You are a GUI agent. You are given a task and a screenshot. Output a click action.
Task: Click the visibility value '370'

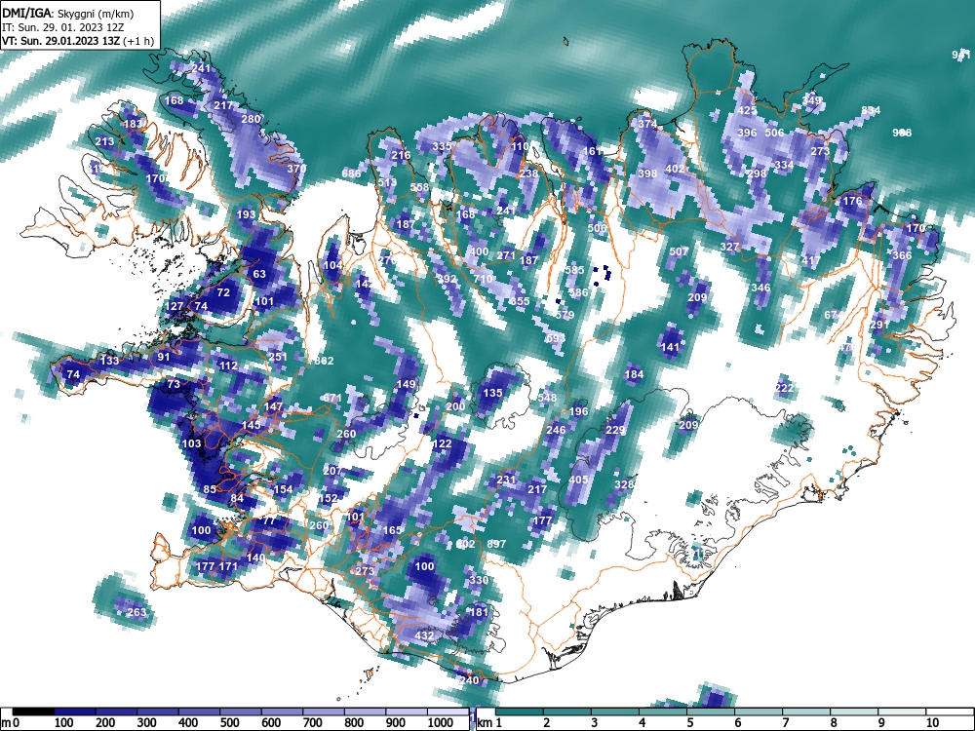296,169
